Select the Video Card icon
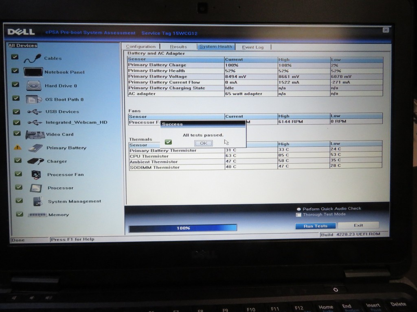Screen dimensions: 417x312 [x=35, y=134]
